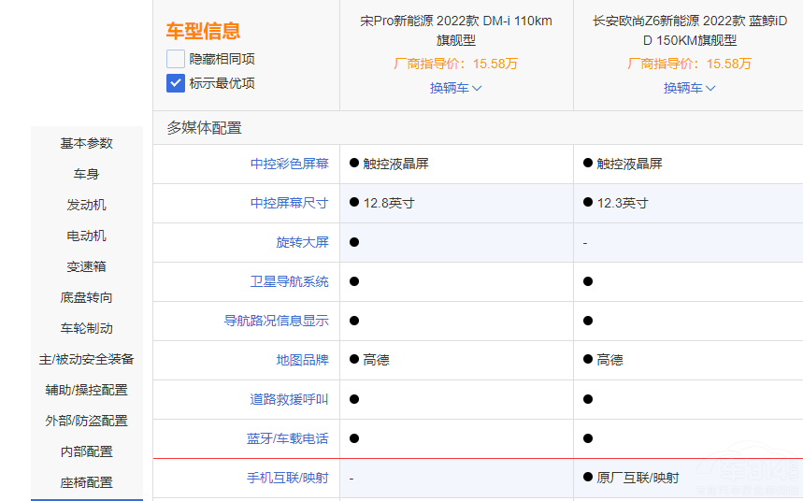The image size is (803, 501).
Task: Click the 旋转大屏 parameter link
Action: [x=302, y=242]
